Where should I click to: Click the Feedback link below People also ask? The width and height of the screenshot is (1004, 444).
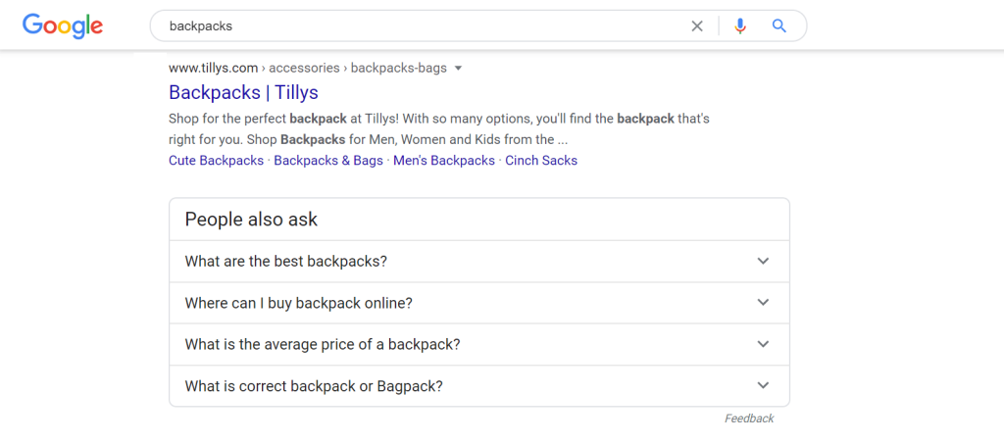click(749, 419)
